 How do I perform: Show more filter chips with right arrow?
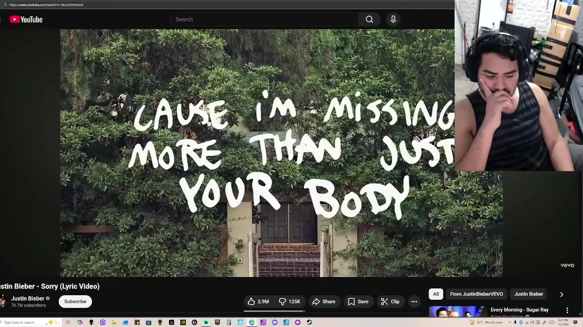click(562, 294)
